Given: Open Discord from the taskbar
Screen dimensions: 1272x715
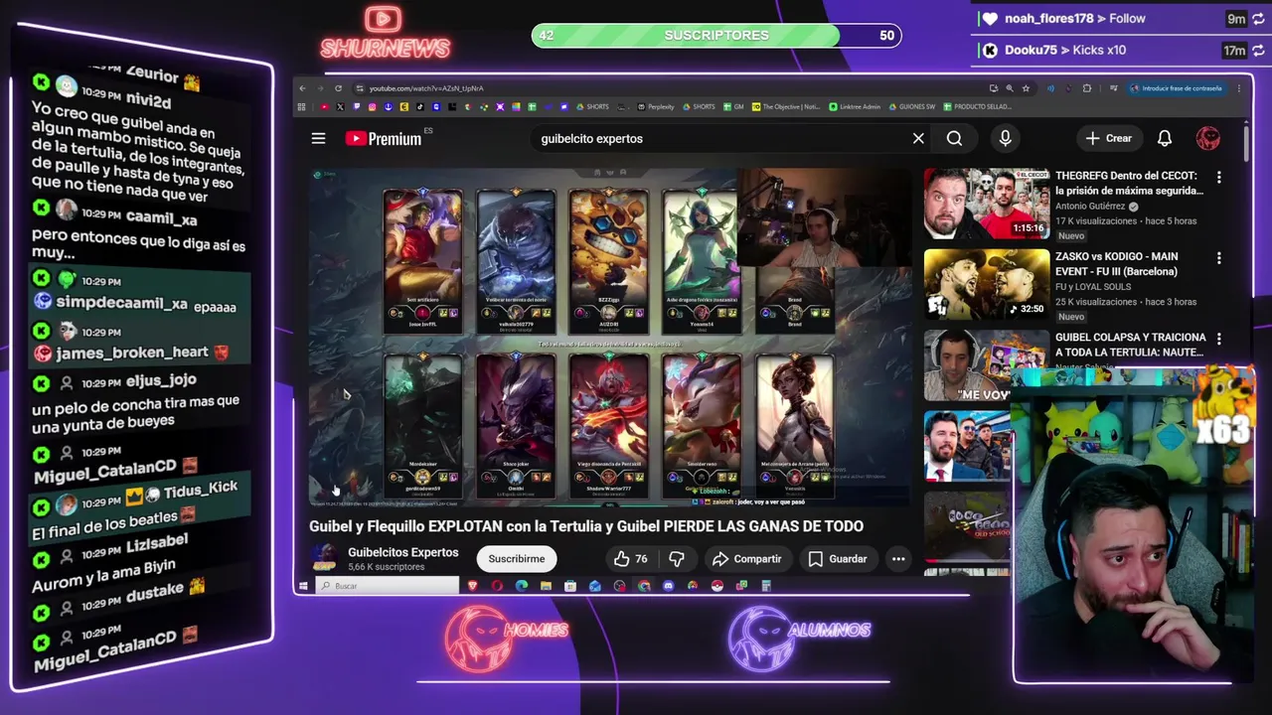Looking at the screenshot, I should [668, 586].
